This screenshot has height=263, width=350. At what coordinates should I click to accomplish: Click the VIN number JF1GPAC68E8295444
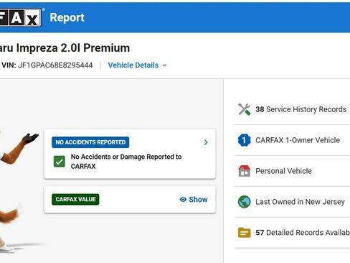[55, 65]
